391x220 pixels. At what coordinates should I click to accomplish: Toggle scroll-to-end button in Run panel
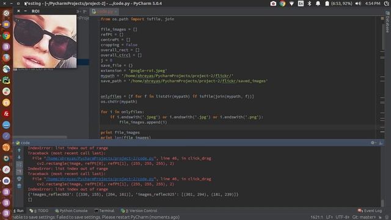point(19,172)
